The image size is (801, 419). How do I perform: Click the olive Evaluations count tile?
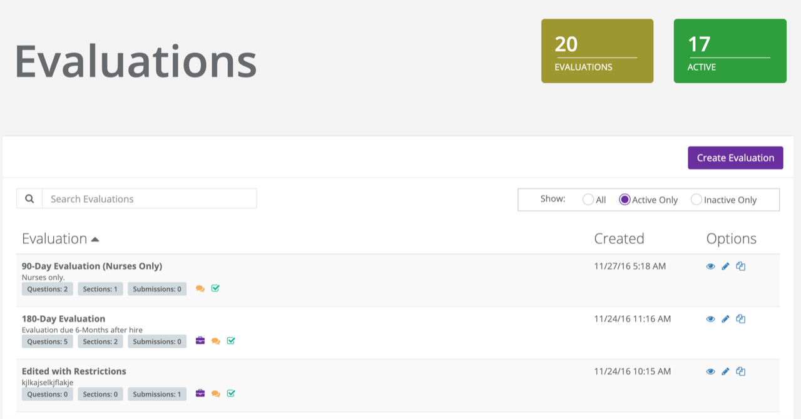pyautogui.click(x=597, y=51)
